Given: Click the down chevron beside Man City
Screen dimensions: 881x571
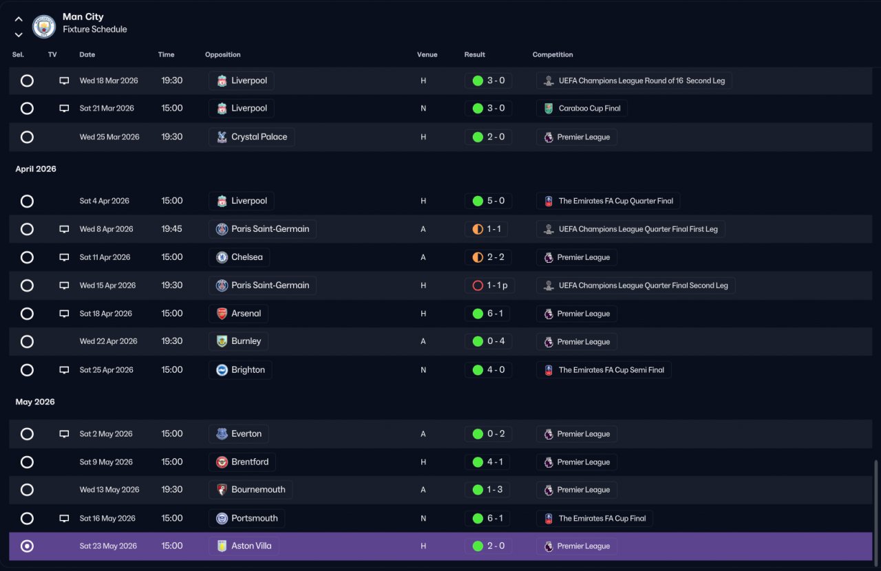Looking at the screenshot, I should (19, 34).
